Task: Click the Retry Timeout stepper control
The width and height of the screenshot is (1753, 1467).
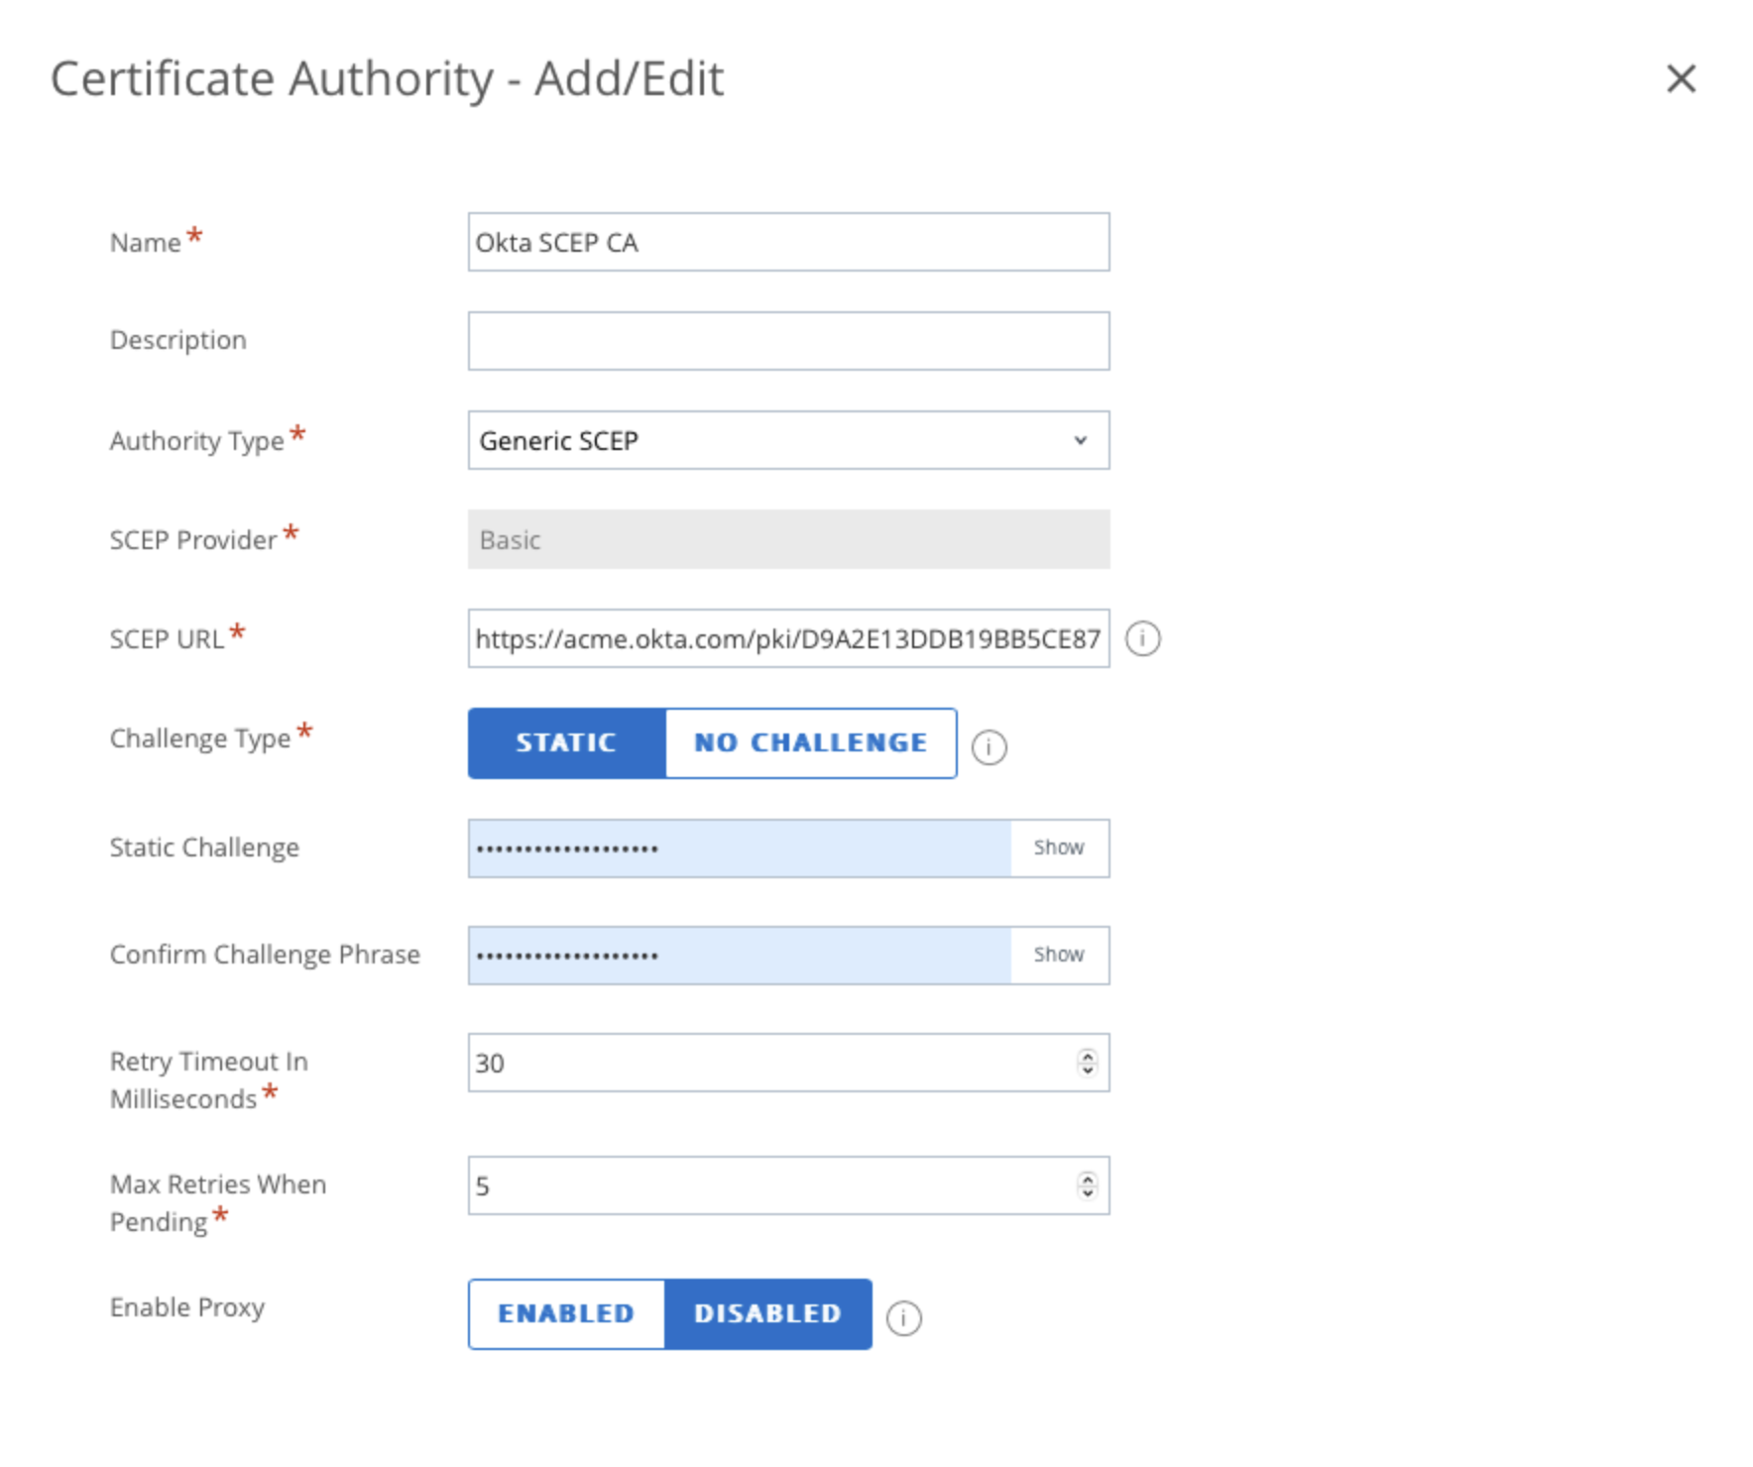Action: point(1087,1063)
